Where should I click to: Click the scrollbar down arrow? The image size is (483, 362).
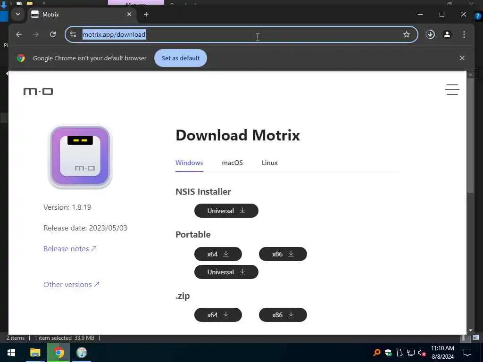(x=470, y=330)
